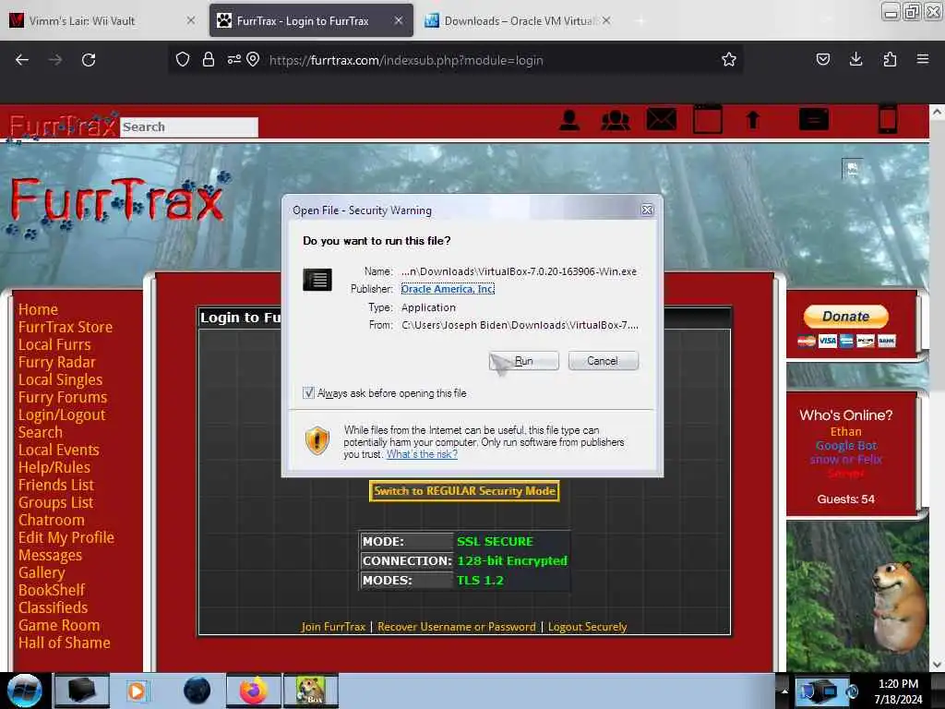Open Login/Logout in sidebar

(62, 415)
